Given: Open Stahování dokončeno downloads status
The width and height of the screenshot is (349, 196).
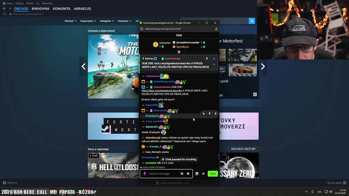Looking at the screenshot, I should (172, 183).
